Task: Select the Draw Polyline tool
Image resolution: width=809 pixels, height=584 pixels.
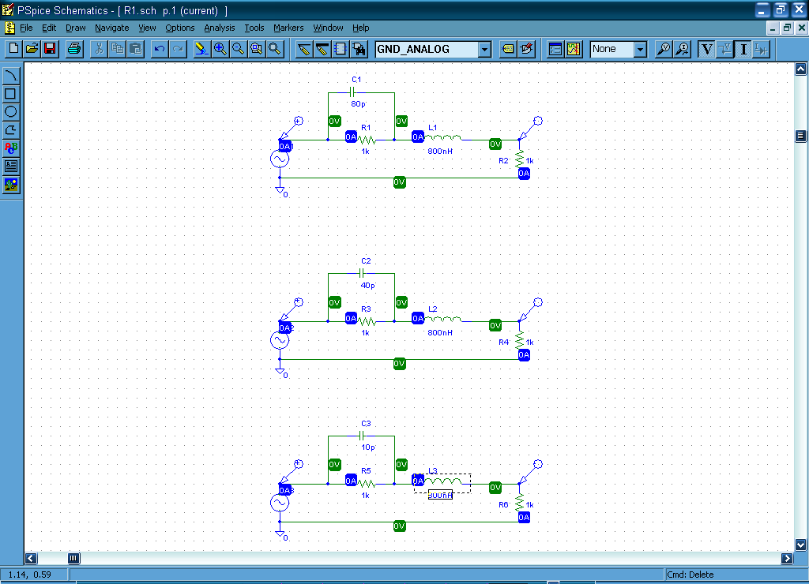Action: coord(11,130)
